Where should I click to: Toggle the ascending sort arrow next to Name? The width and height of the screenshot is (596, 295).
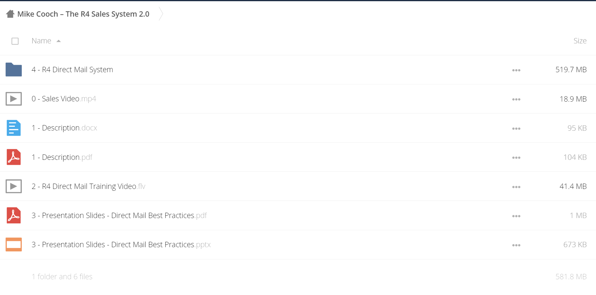pyautogui.click(x=59, y=41)
